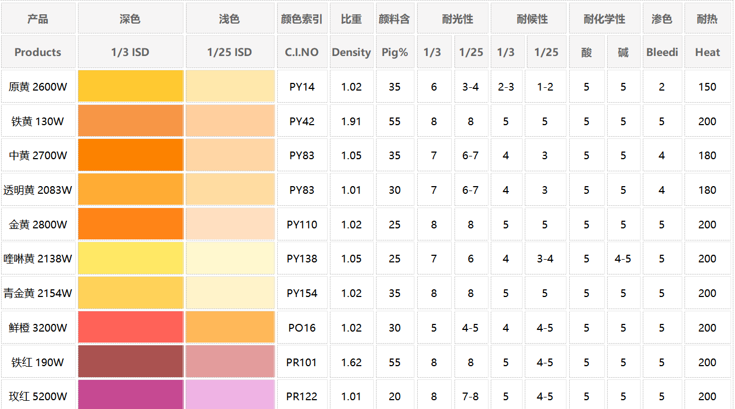The image size is (735, 409).
Task: Select the product cell 青金黄 2154W
Action: [38, 293]
